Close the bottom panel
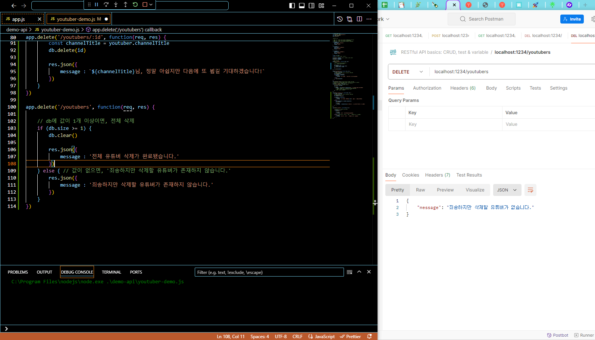 pos(369,272)
